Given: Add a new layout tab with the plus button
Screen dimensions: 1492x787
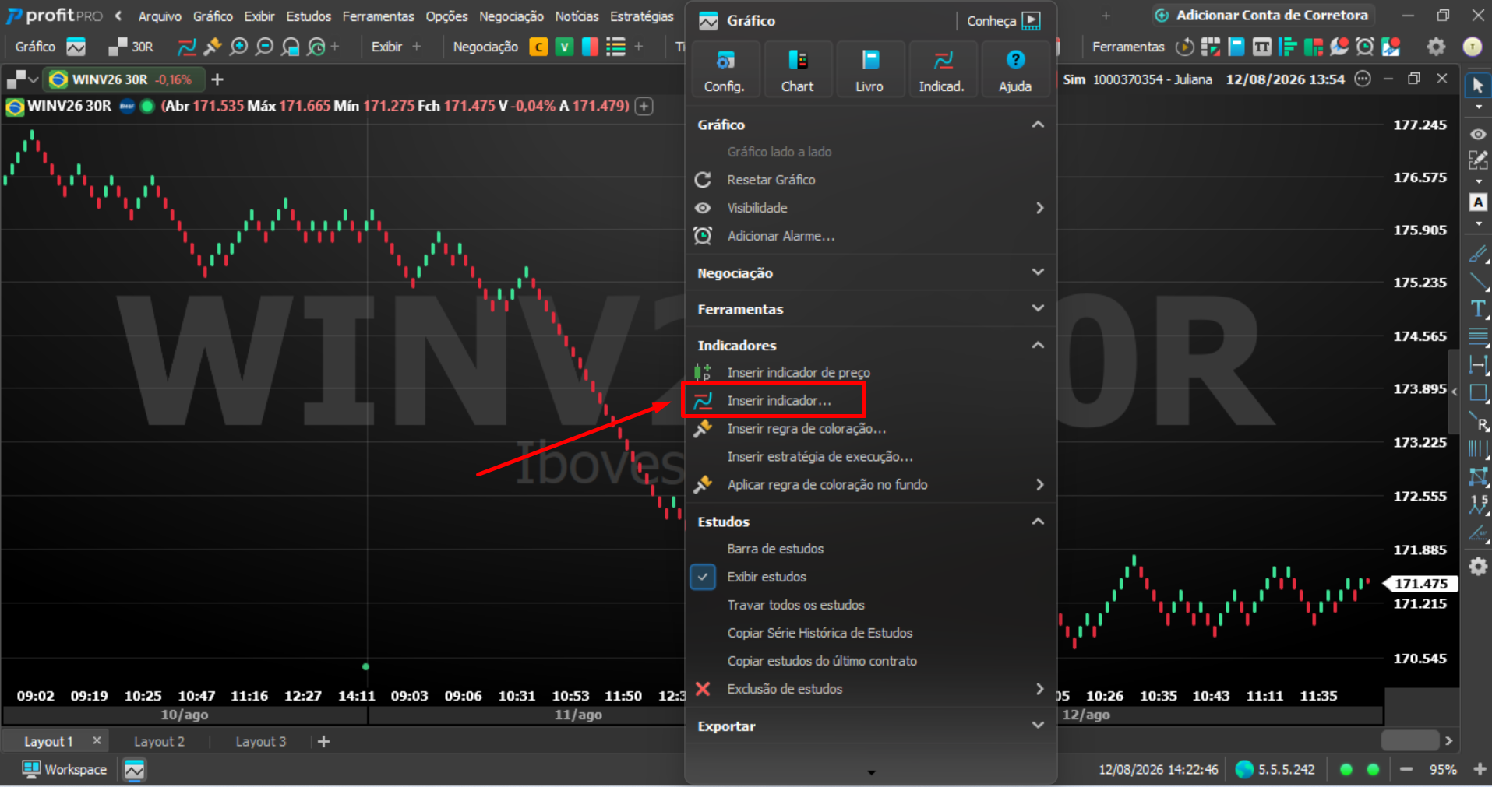Looking at the screenshot, I should (x=324, y=742).
